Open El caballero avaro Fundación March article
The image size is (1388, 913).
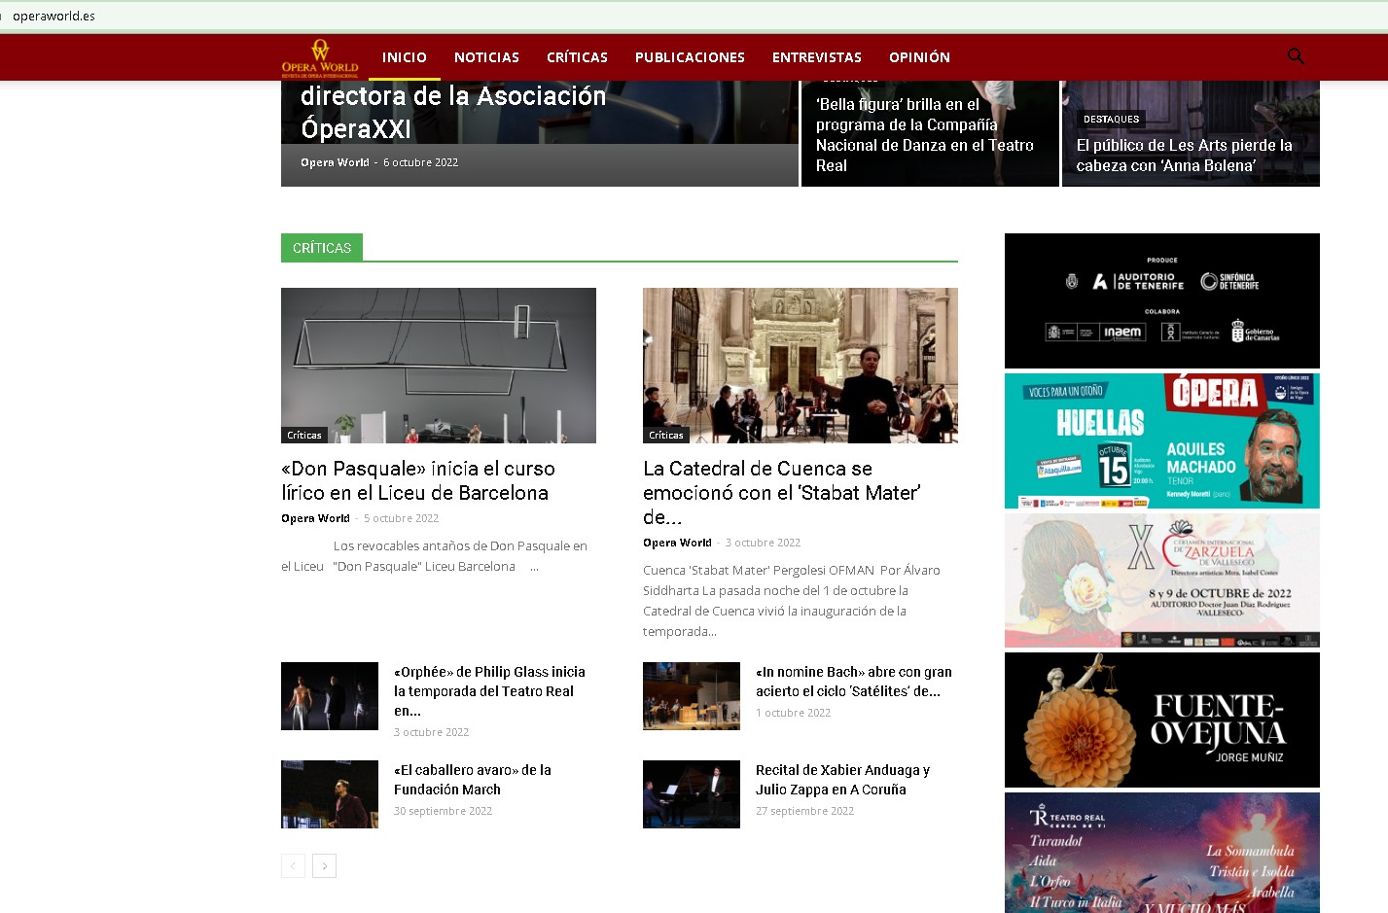pos(473,780)
